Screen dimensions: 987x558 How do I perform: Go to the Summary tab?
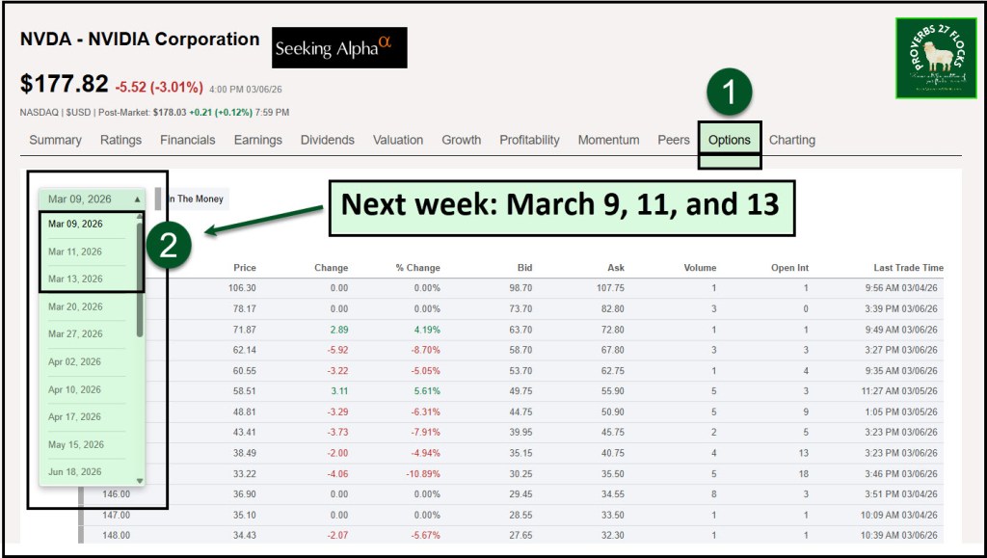[55, 140]
